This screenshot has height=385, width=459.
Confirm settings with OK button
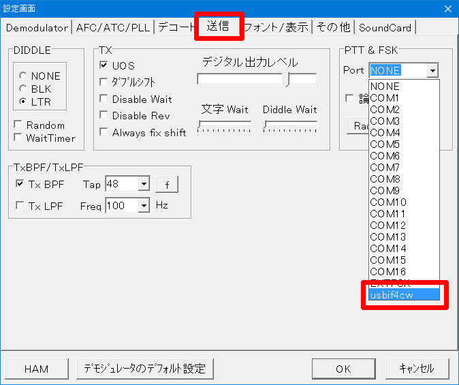click(x=343, y=369)
